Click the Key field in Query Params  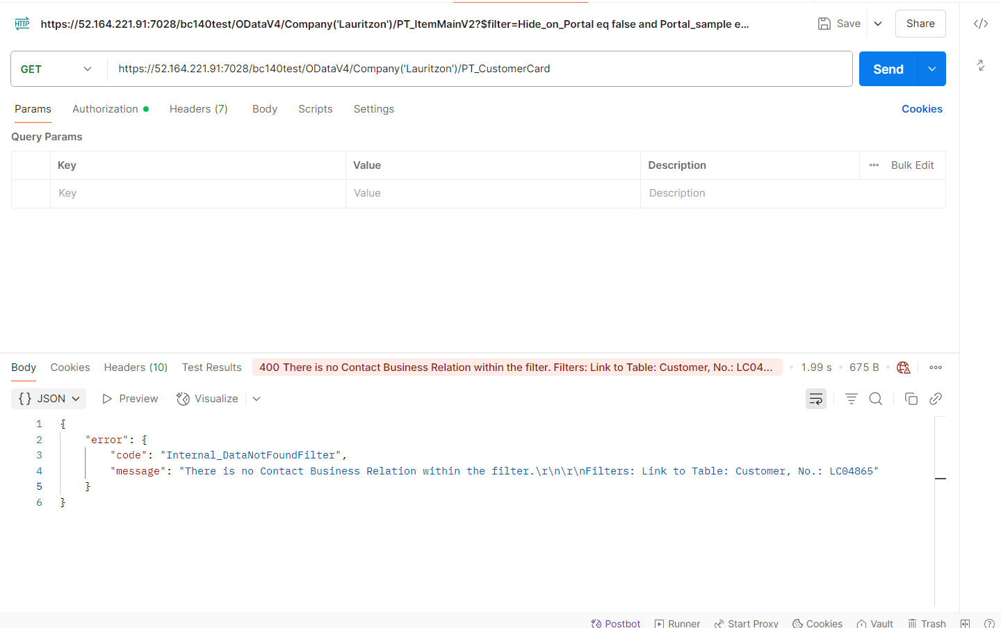tap(197, 193)
